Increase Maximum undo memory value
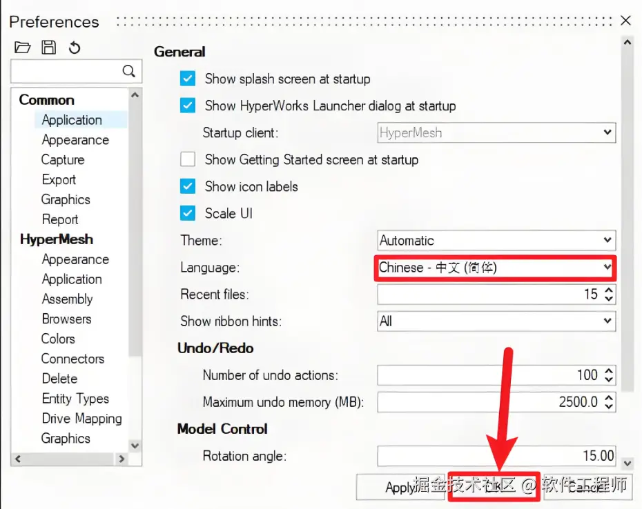The width and height of the screenshot is (642, 509). point(609,397)
